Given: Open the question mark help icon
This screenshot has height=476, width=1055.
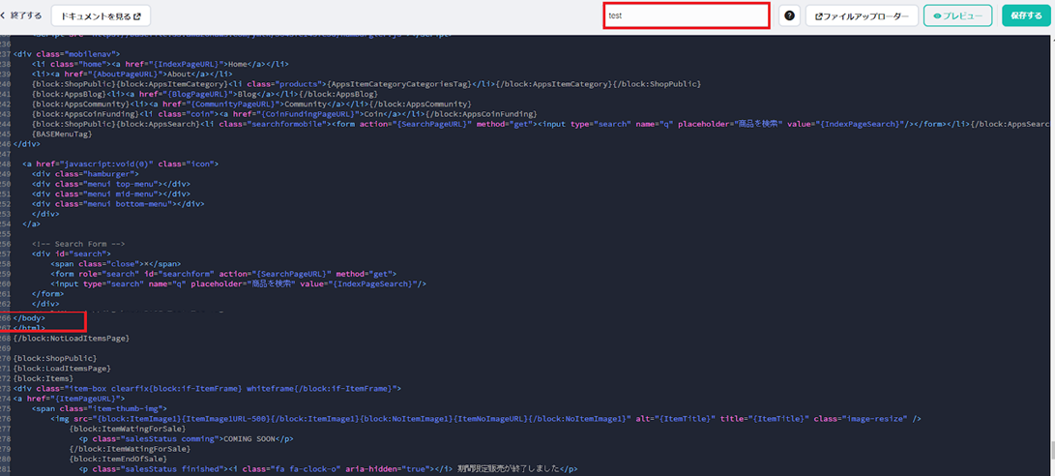Looking at the screenshot, I should 788,15.
